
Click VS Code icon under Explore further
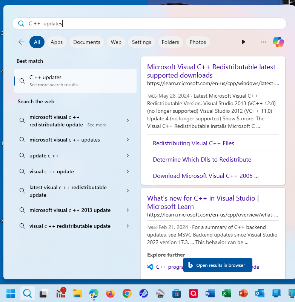coord(150,267)
